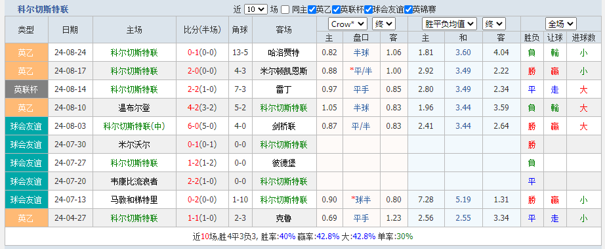Click handicap 半球 in the 哈洛贾特 row
Image resolution: width=605 pixels, height=249 pixels.
tap(361, 53)
